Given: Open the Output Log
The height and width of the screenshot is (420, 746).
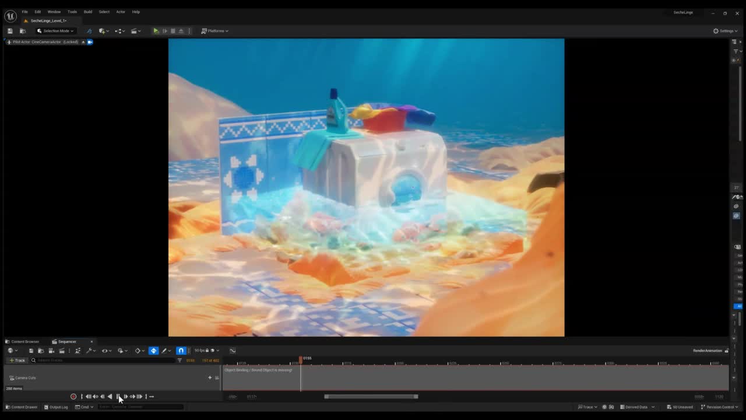Looking at the screenshot, I should 56,407.
